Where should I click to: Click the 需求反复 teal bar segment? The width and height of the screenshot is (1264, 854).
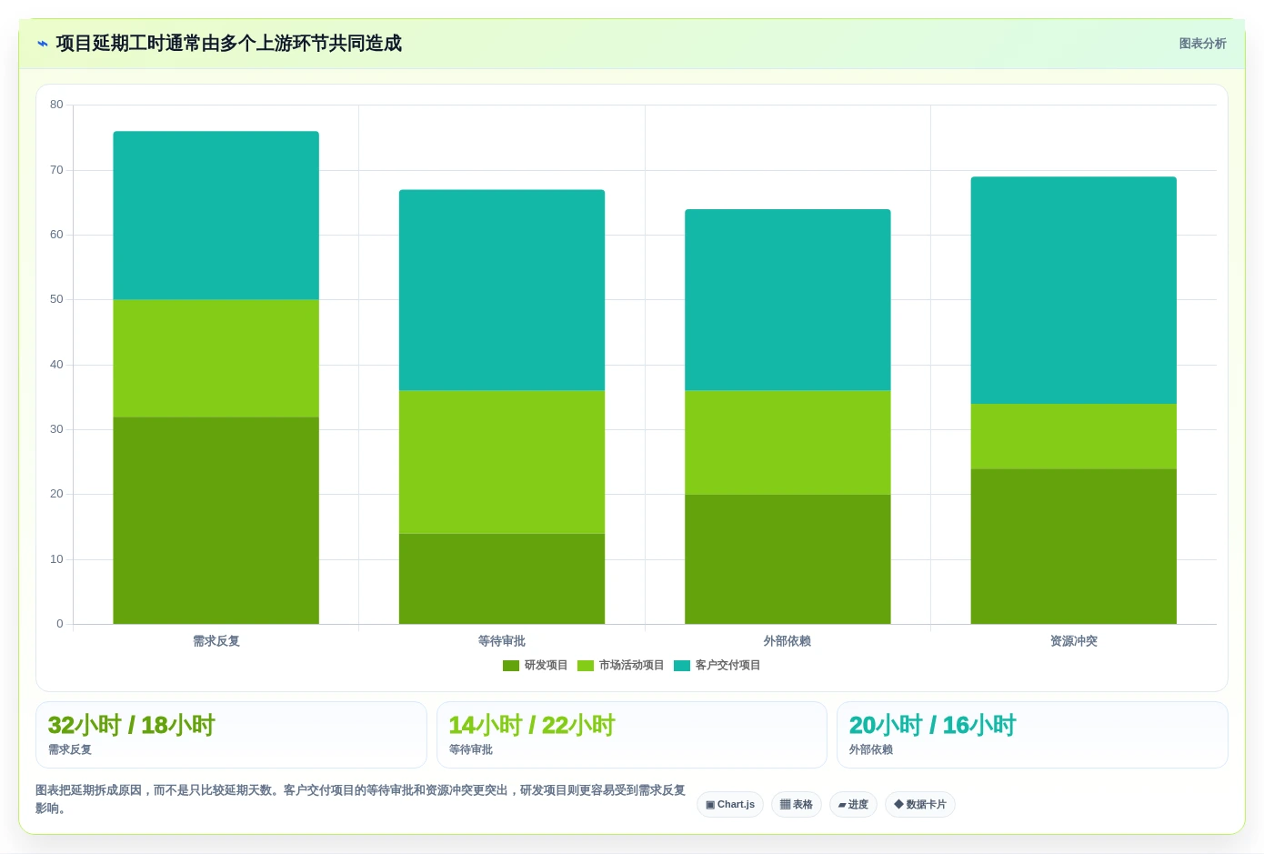(x=216, y=216)
